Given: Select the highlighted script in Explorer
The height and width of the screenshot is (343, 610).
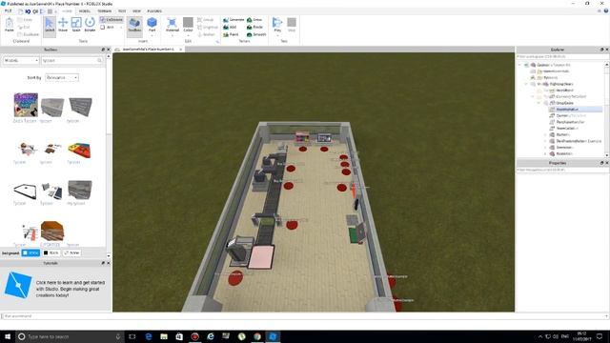Looking at the screenshot, I should [575, 110].
